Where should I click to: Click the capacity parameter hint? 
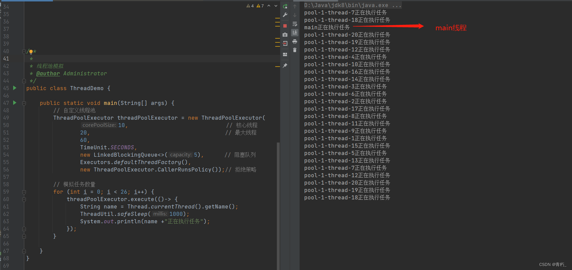point(181,155)
